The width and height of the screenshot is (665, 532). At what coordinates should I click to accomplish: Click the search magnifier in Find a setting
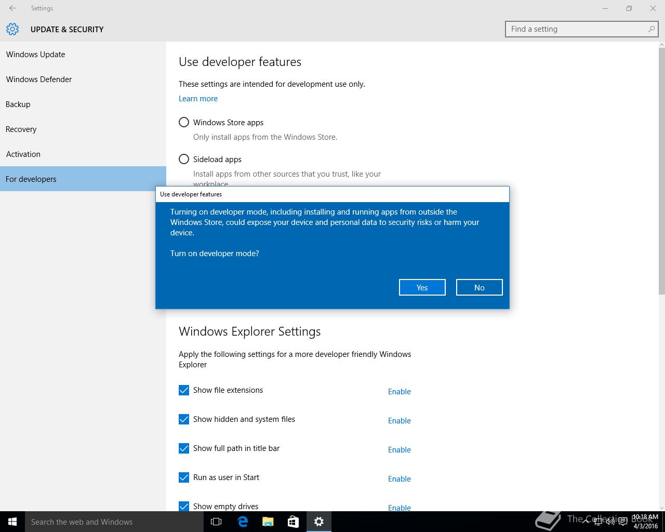coord(651,29)
